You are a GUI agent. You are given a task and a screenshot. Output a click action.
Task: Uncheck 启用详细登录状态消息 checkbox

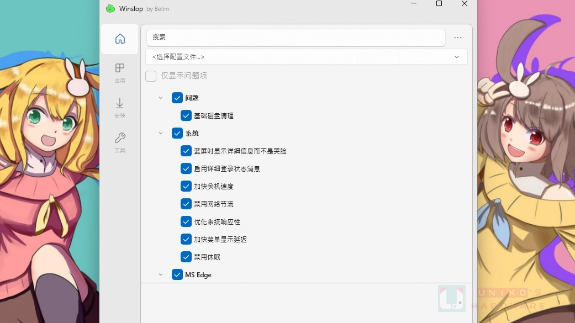(186, 168)
